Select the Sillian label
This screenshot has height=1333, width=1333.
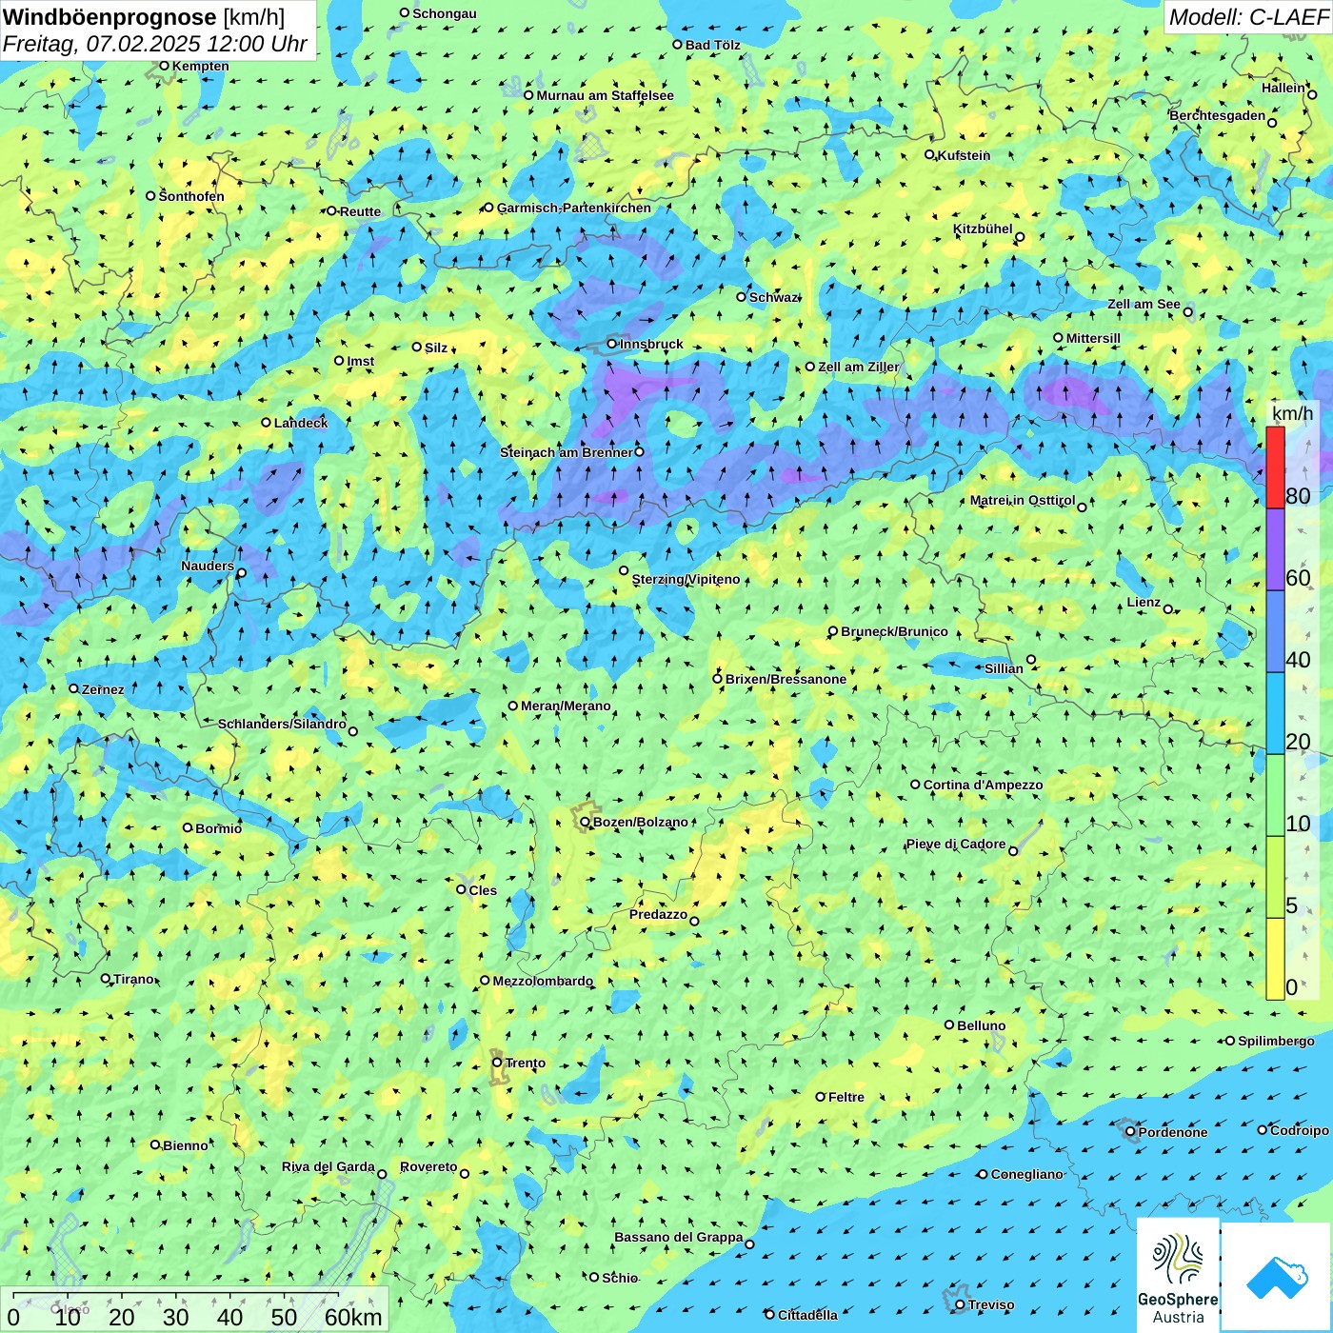click(1004, 668)
